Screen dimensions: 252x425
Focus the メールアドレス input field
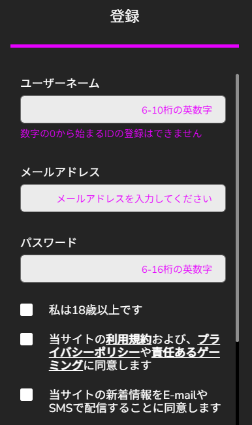(123, 198)
